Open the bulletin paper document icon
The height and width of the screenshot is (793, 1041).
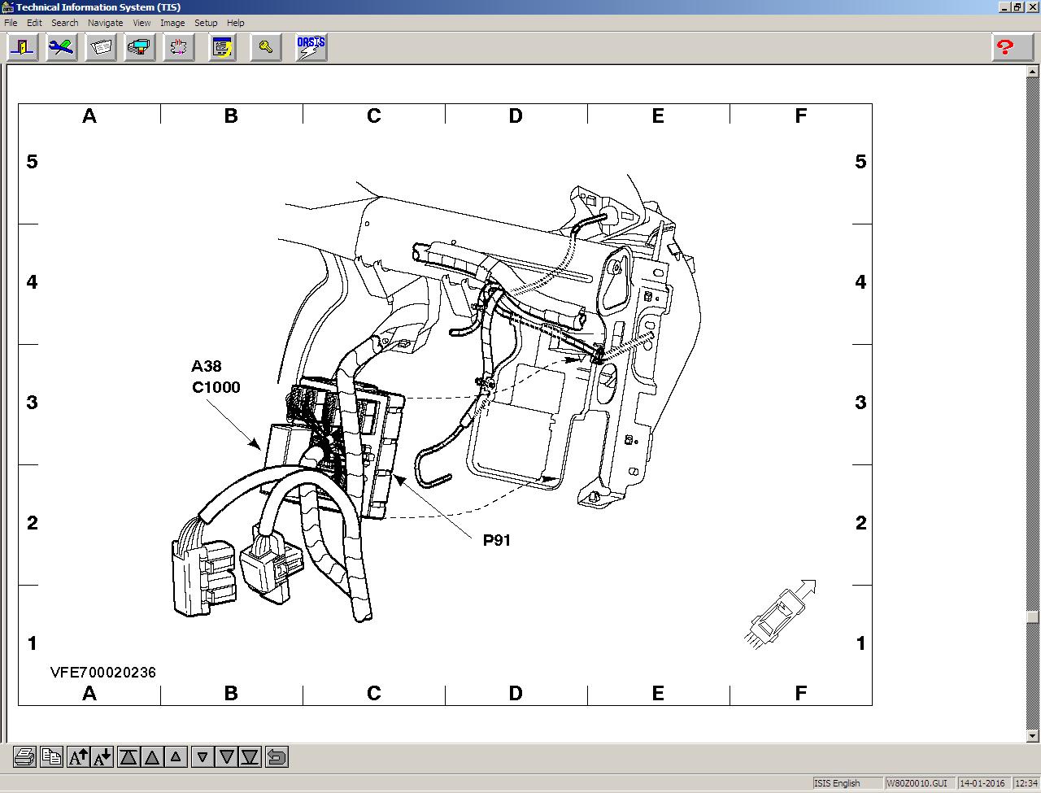pos(101,47)
